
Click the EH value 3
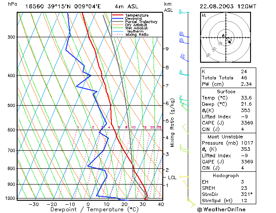[242, 182]
